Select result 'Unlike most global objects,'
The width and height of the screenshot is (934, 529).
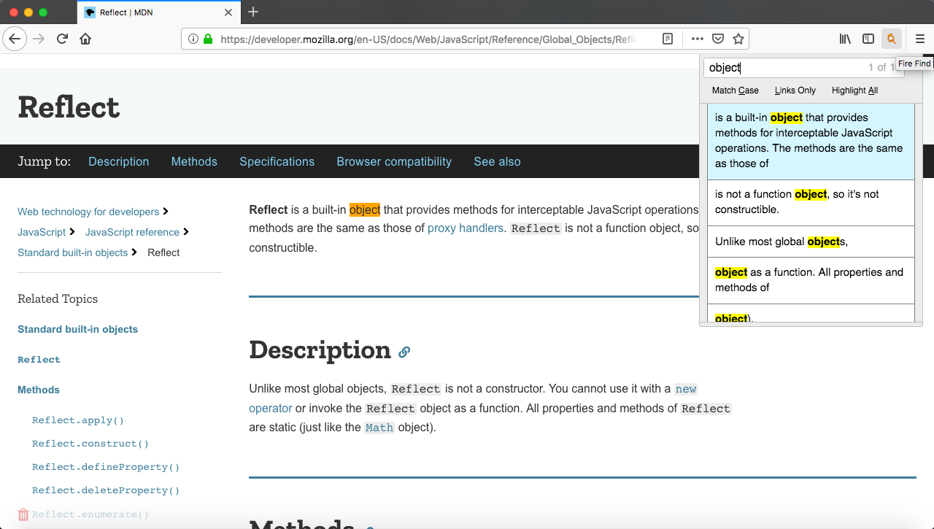pyautogui.click(x=811, y=242)
